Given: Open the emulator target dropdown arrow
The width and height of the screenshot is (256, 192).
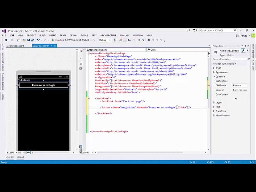Looking at the screenshot, I should [x=90, y=40].
